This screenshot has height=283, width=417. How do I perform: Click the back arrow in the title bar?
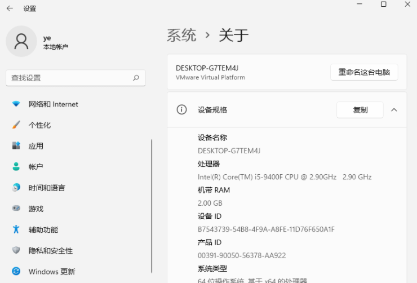(10, 8)
